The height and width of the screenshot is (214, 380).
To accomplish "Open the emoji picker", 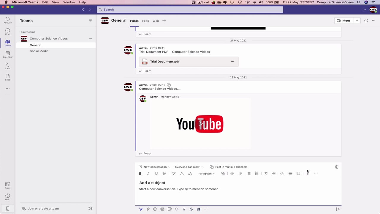I will click(155, 209).
